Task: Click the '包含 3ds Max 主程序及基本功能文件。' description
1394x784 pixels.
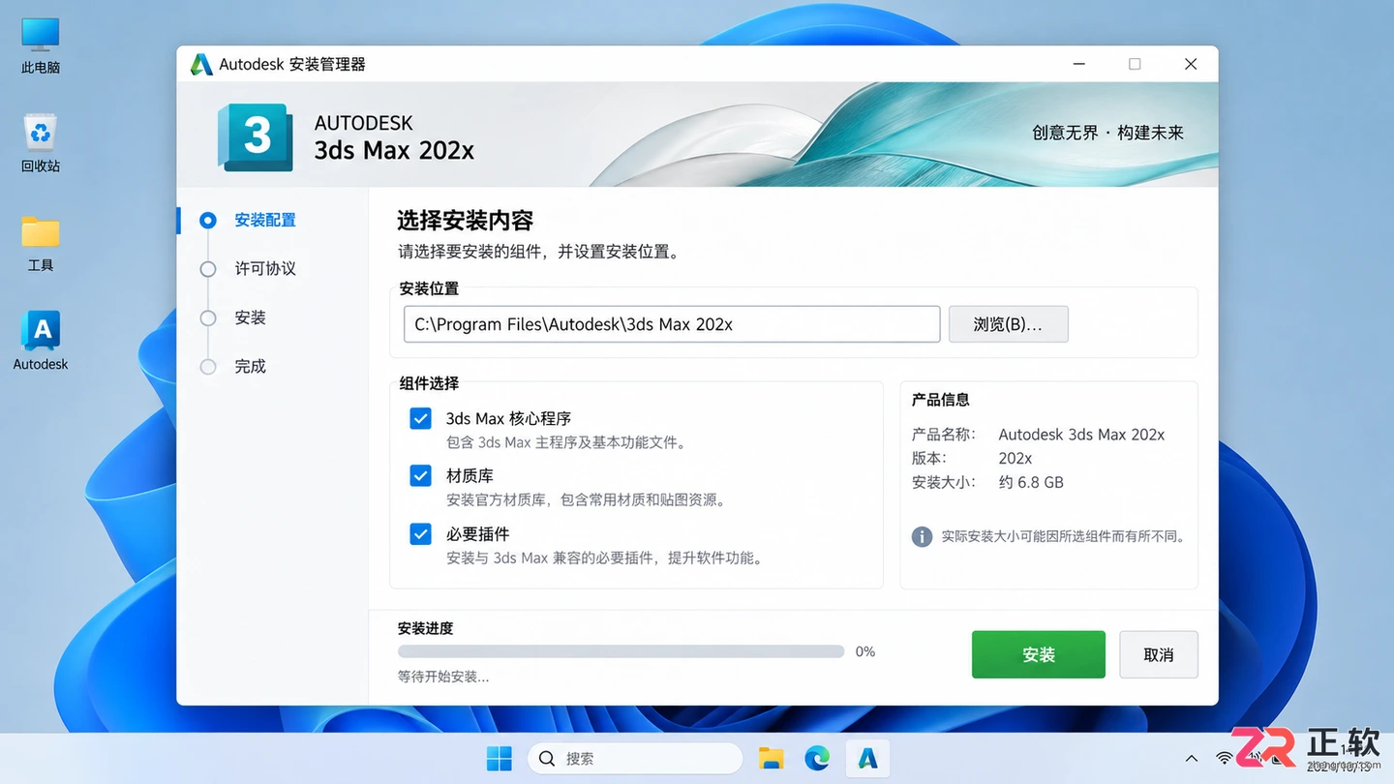Action: click(568, 443)
